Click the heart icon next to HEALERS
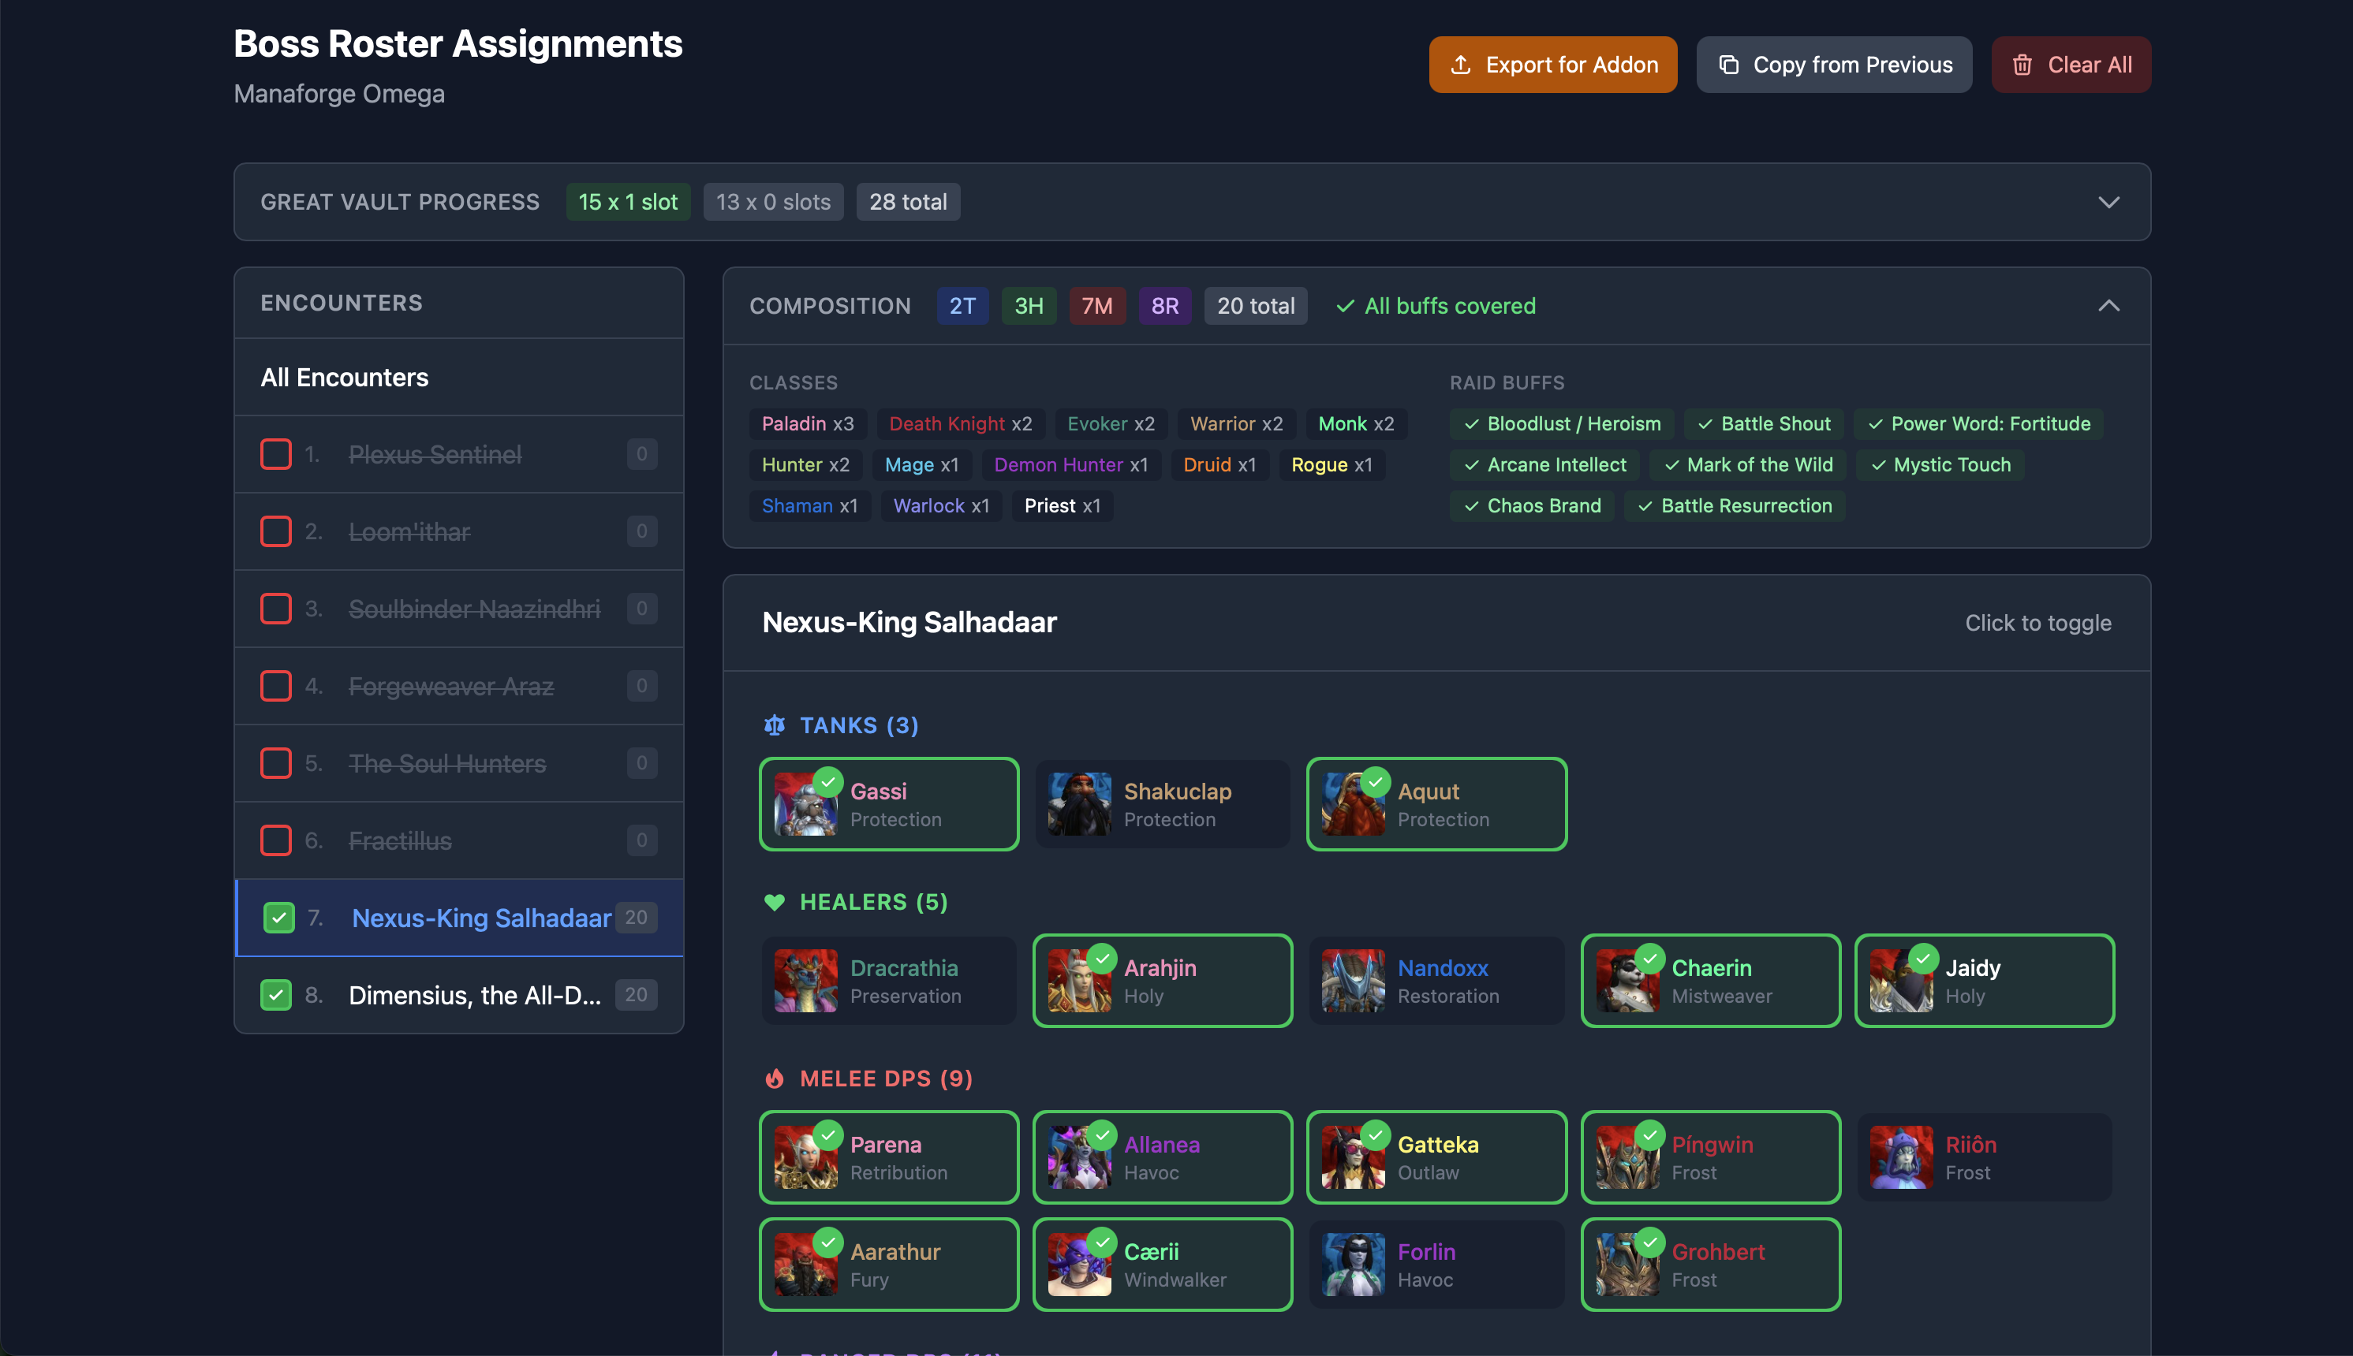 [x=776, y=902]
